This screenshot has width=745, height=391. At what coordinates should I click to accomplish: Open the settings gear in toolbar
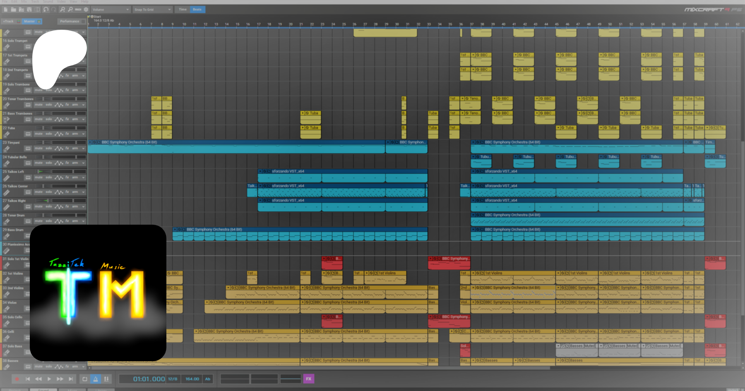click(86, 9)
